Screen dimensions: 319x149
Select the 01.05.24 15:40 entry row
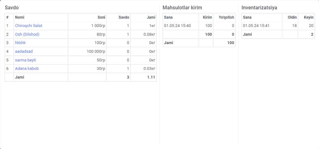point(199,26)
